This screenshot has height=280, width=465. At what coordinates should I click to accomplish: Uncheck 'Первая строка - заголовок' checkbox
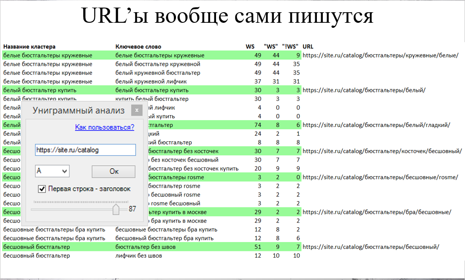42,189
